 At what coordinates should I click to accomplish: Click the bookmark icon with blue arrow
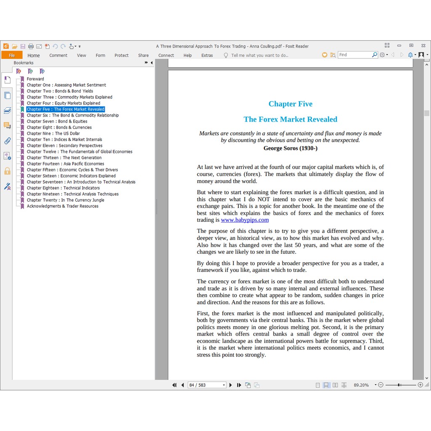tap(42, 72)
